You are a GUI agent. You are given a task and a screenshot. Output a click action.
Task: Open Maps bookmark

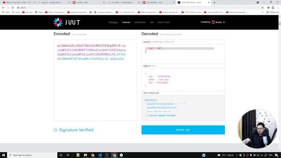(39, 12)
